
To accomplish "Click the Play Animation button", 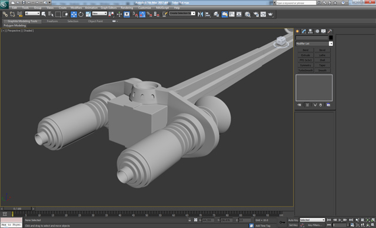I will click(340, 220).
